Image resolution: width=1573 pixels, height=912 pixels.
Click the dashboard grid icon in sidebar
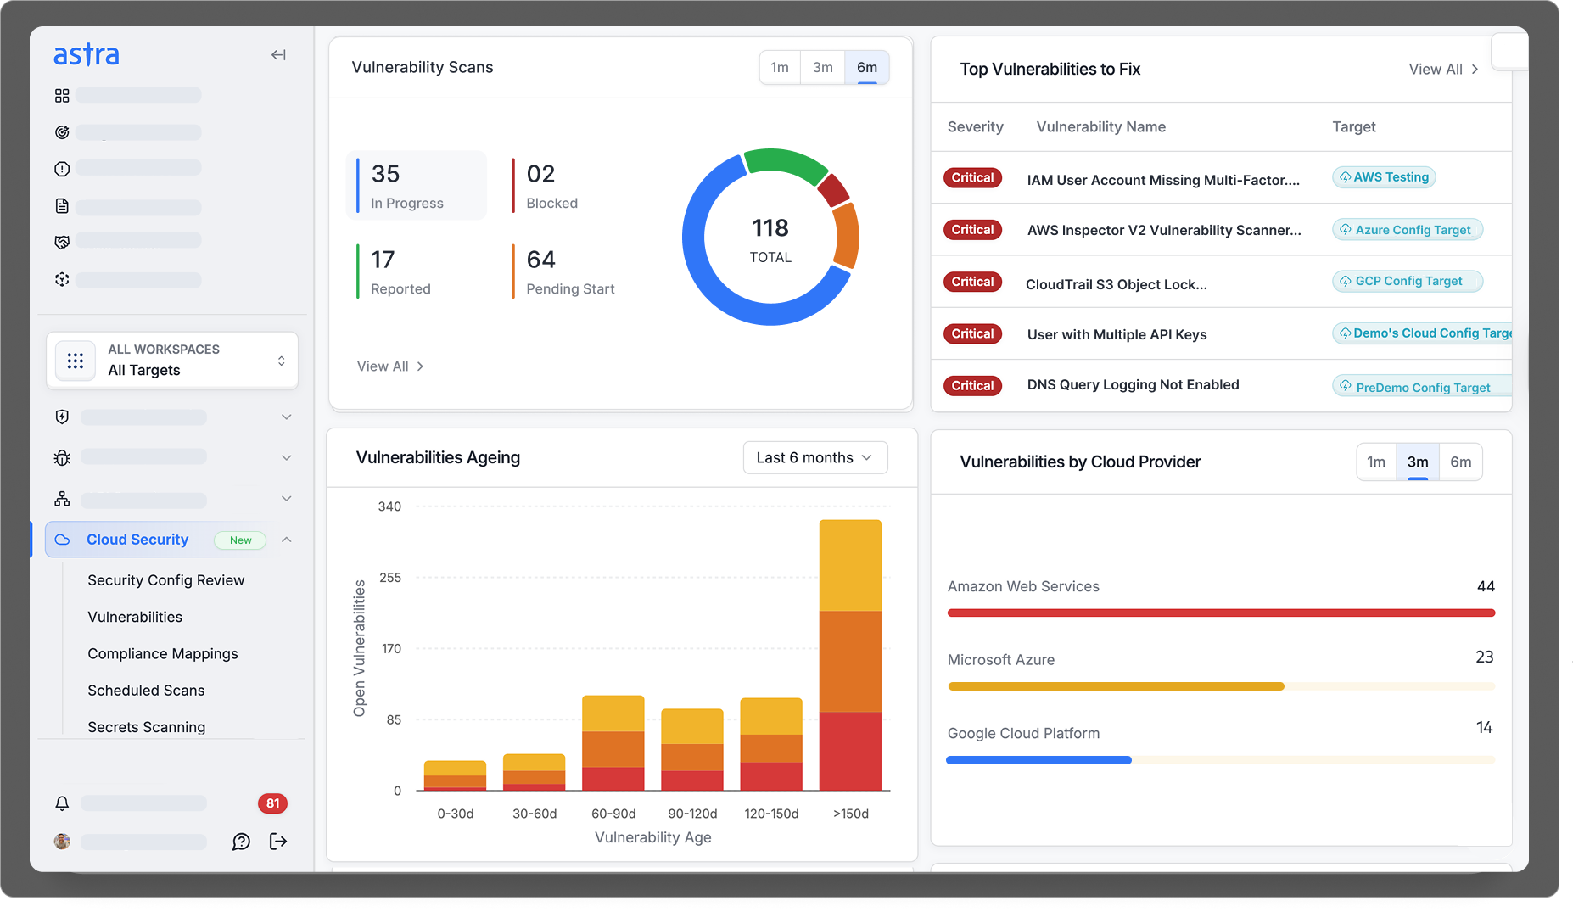tap(62, 96)
